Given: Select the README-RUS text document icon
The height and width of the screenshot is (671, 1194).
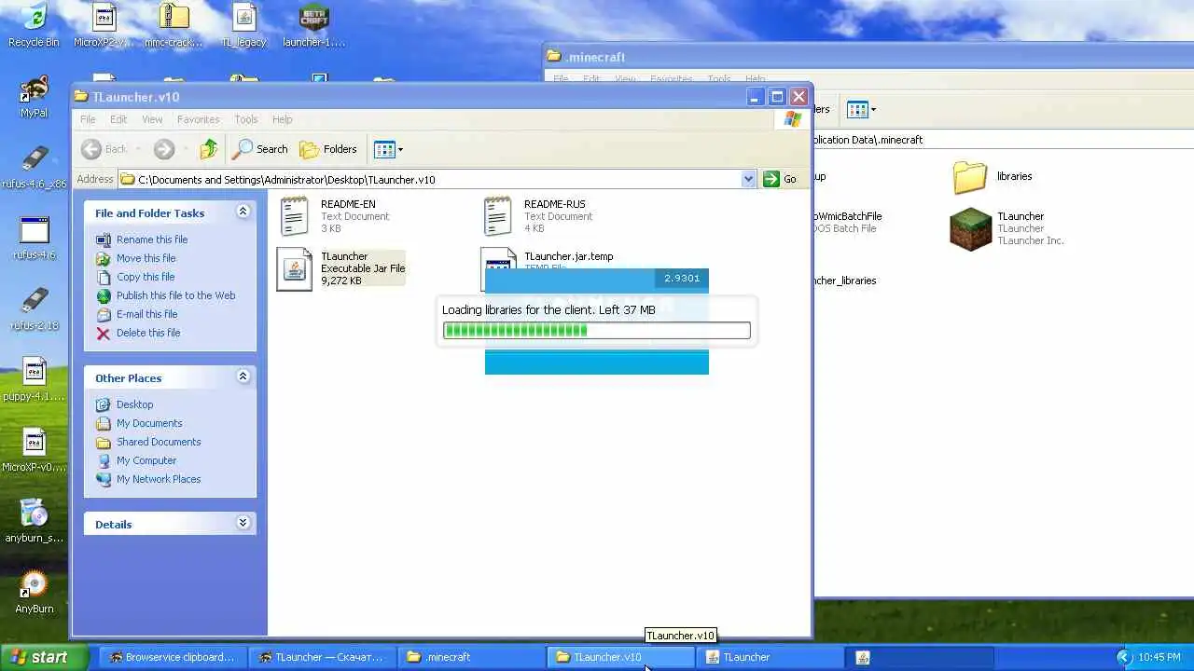Looking at the screenshot, I should tap(497, 216).
